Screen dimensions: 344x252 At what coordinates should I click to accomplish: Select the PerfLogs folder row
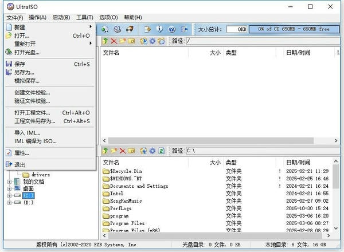point(216,208)
